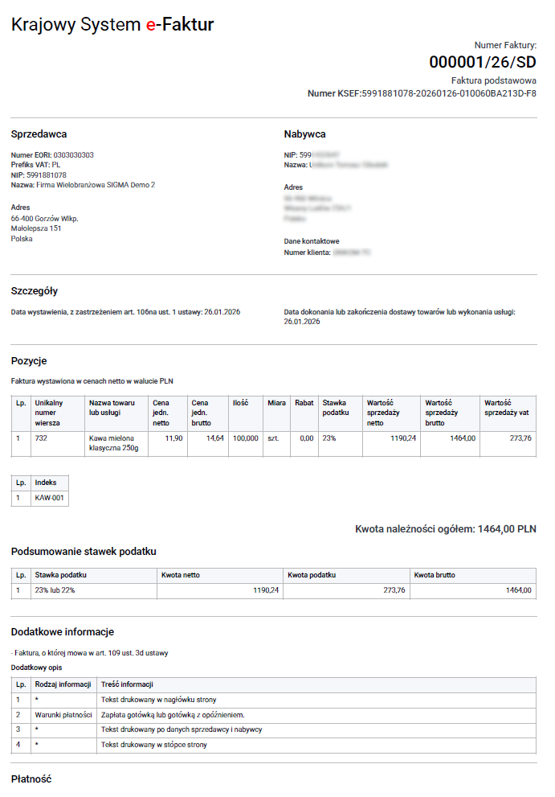Click invoice number 000001/26/SD
This screenshot has width=555, height=797.
pos(482,62)
